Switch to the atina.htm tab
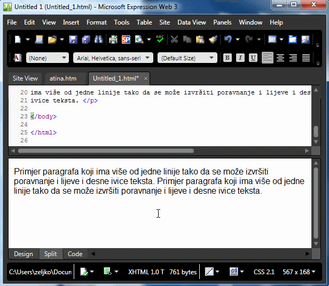Screen dimensions: 329x286 click(x=63, y=78)
